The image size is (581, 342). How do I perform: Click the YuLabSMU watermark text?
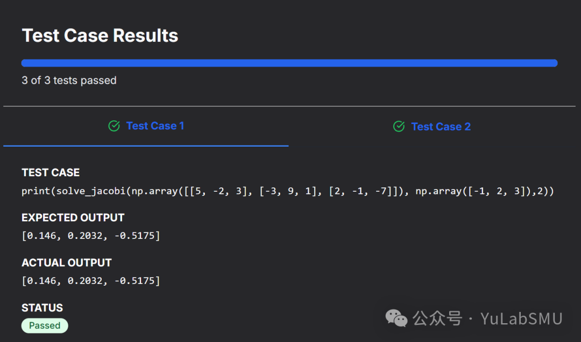click(521, 318)
